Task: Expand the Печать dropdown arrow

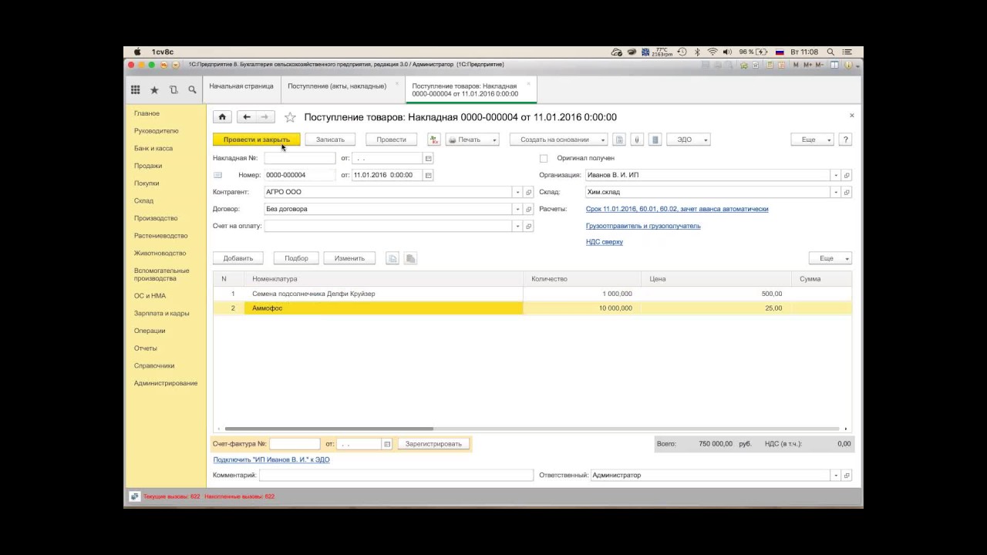Action: pyautogui.click(x=494, y=140)
